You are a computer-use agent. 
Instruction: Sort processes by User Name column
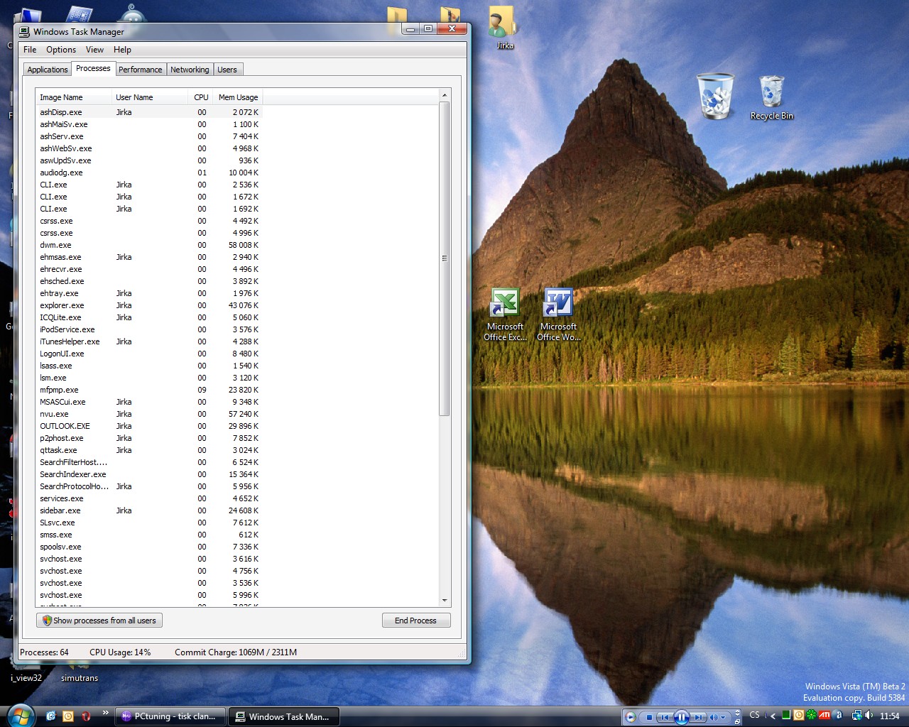(x=151, y=97)
